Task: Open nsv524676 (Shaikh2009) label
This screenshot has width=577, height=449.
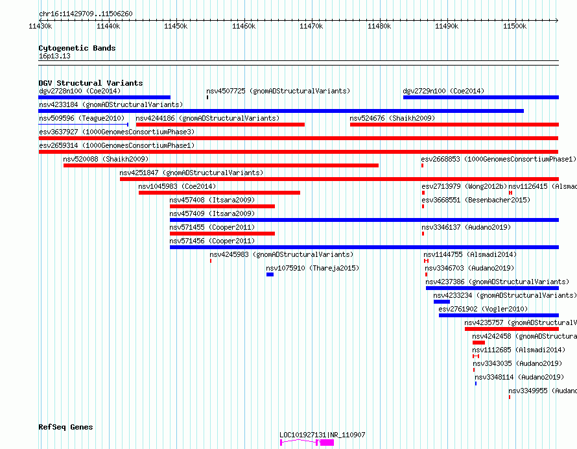Action: pos(392,118)
